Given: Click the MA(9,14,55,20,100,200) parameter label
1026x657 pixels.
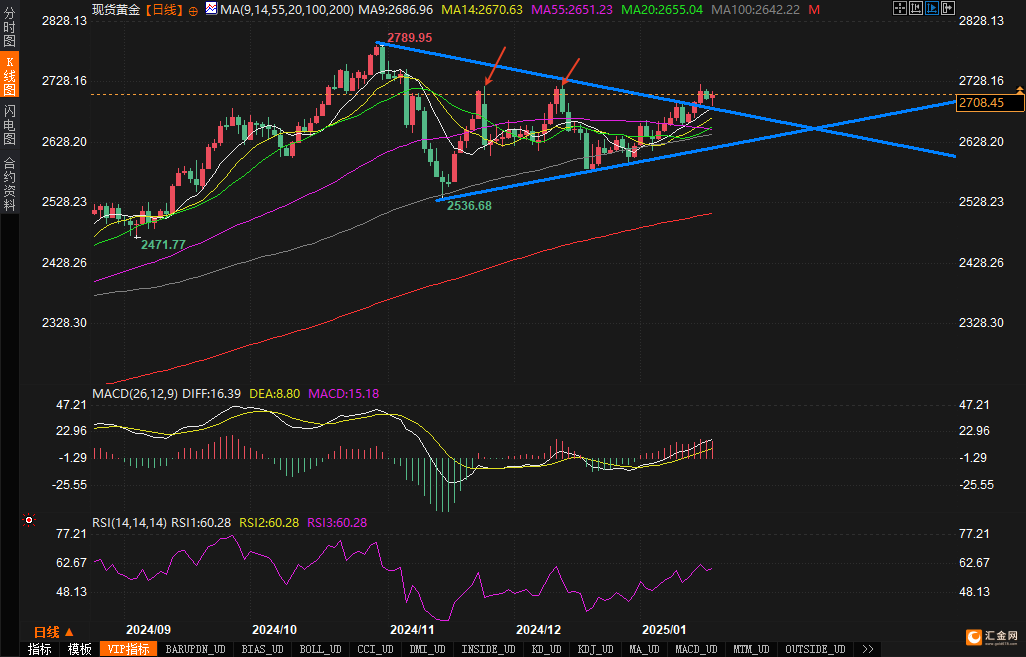Looking at the screenshot, I should pos(287,9).
